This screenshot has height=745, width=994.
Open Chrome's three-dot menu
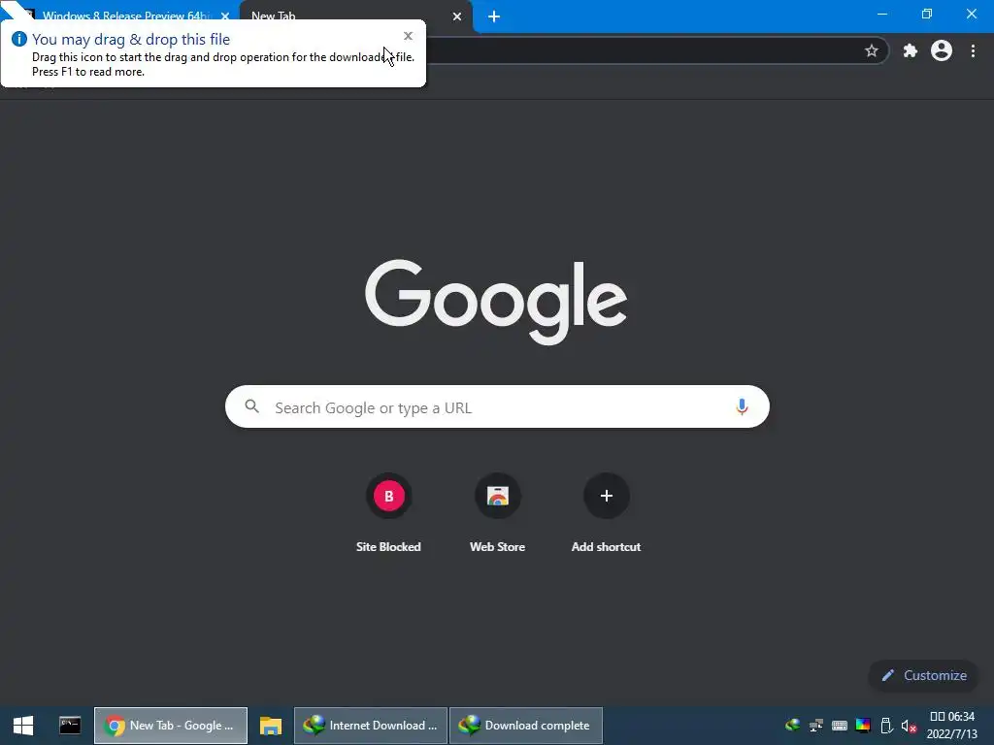pyautogui.click(x=973, y=50)
